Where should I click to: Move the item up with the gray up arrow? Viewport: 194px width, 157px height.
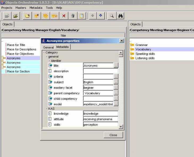pos(93,16)
